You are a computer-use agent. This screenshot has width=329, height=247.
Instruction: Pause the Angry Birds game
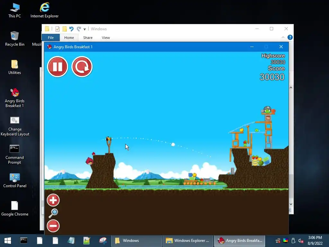(58, 67)
